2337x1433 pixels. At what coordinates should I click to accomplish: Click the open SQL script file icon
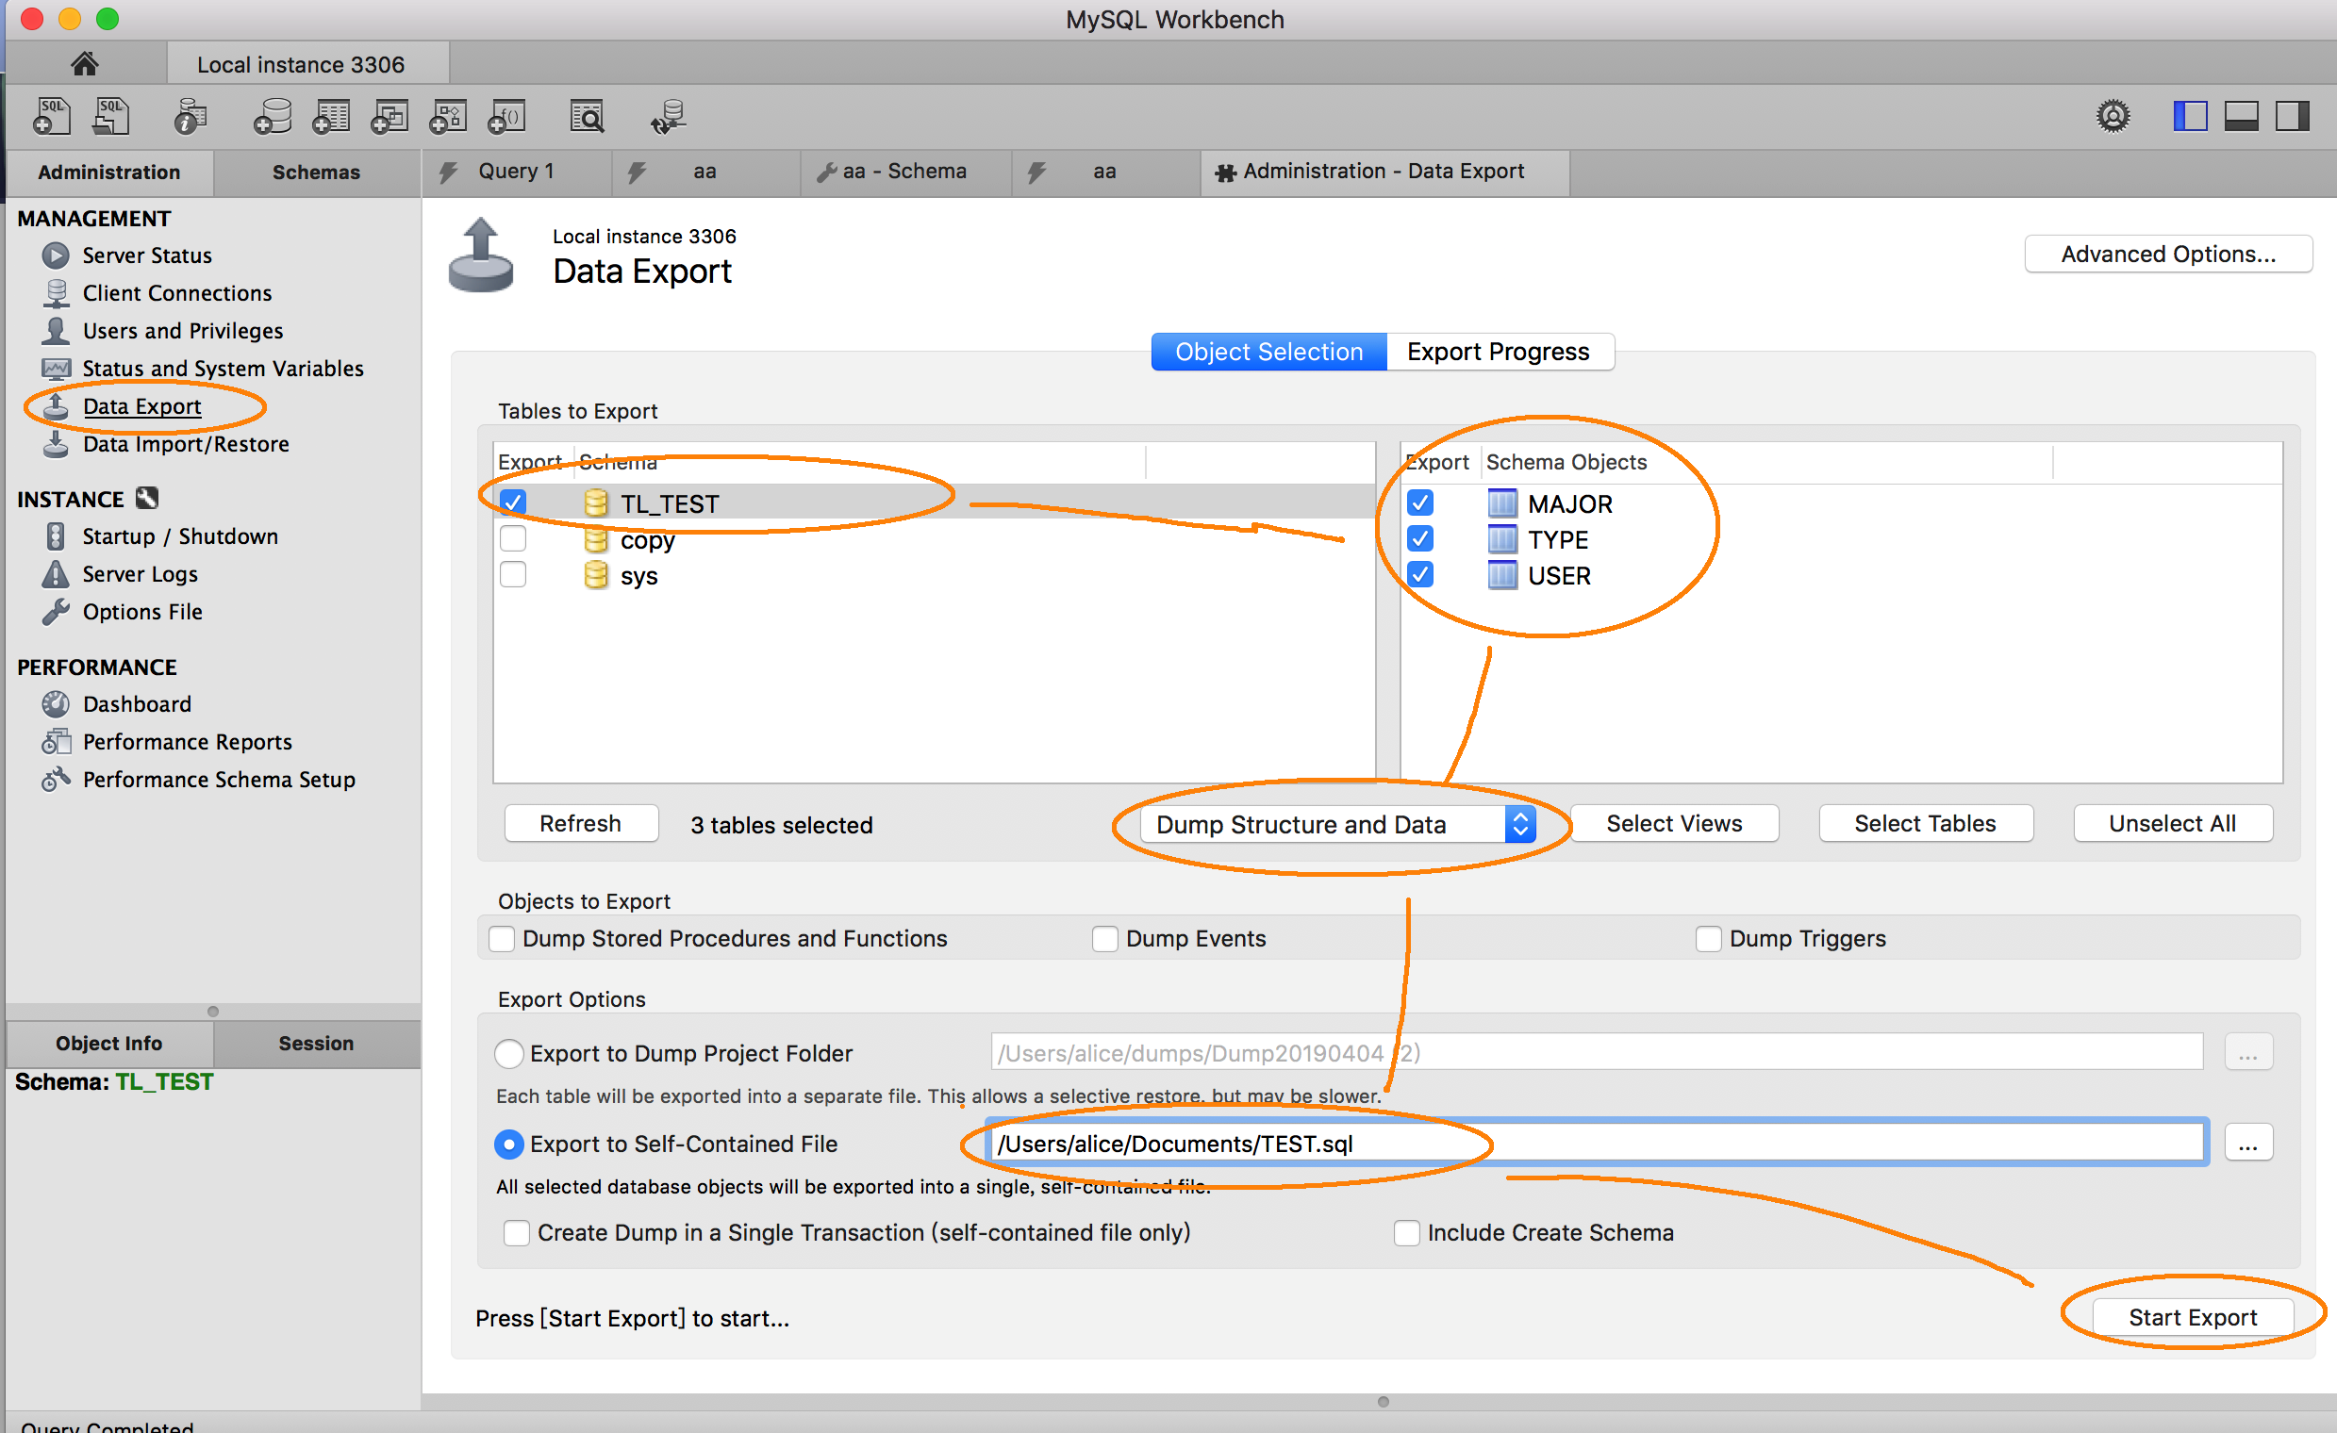tap(111, 117)
